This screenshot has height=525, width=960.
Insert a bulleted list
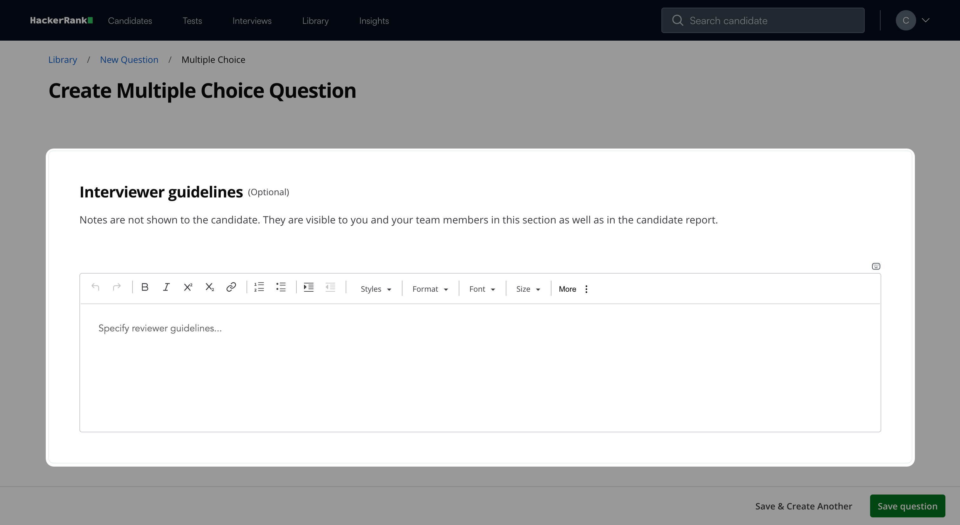tap(281, 287)
